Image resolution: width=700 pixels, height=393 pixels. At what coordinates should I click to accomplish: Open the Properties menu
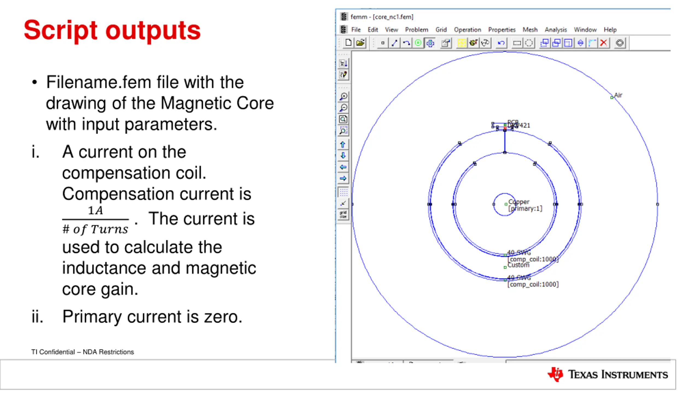point(502,30)
